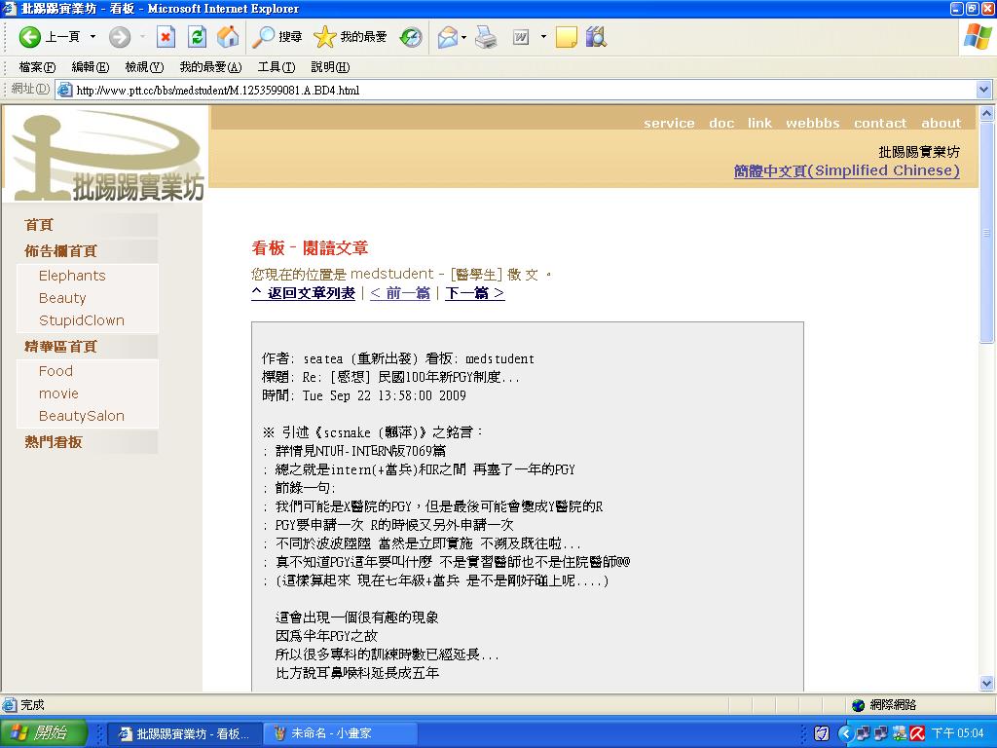Expand the Back button history dropdown
997x748 pixels.
pyautogui.click(x=92, y=37)
